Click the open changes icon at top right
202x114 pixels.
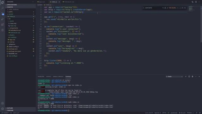[193, 2]
